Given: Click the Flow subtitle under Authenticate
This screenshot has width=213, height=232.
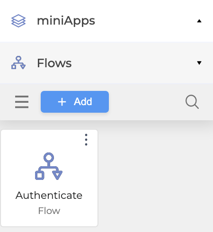Looking at the screenshot, I should (49, 211).
